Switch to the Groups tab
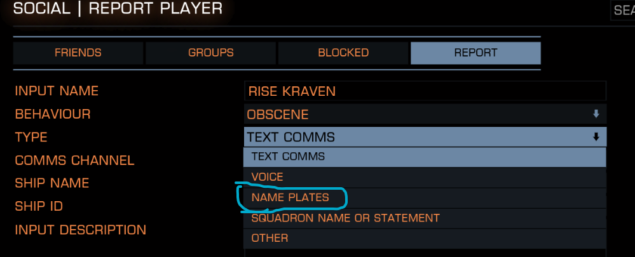Viewport: 635px width, 257px height. pos(210,53)
